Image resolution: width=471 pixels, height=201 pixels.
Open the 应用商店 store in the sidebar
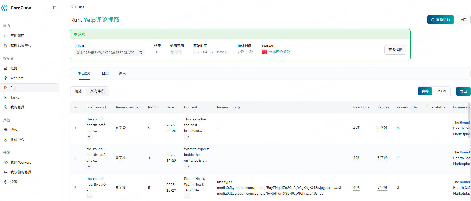click(x=17, y=36)
